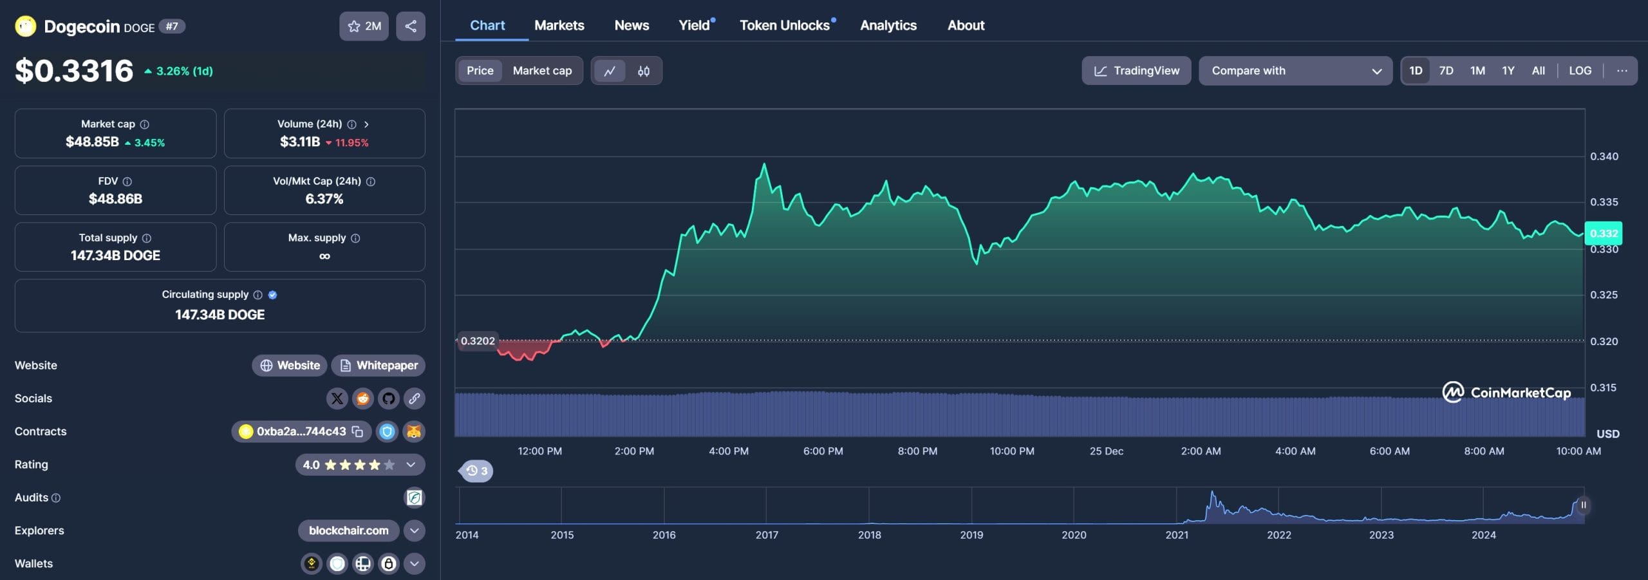
Task: Switch to the Analytics tab
Action: (x=888, y=25)
